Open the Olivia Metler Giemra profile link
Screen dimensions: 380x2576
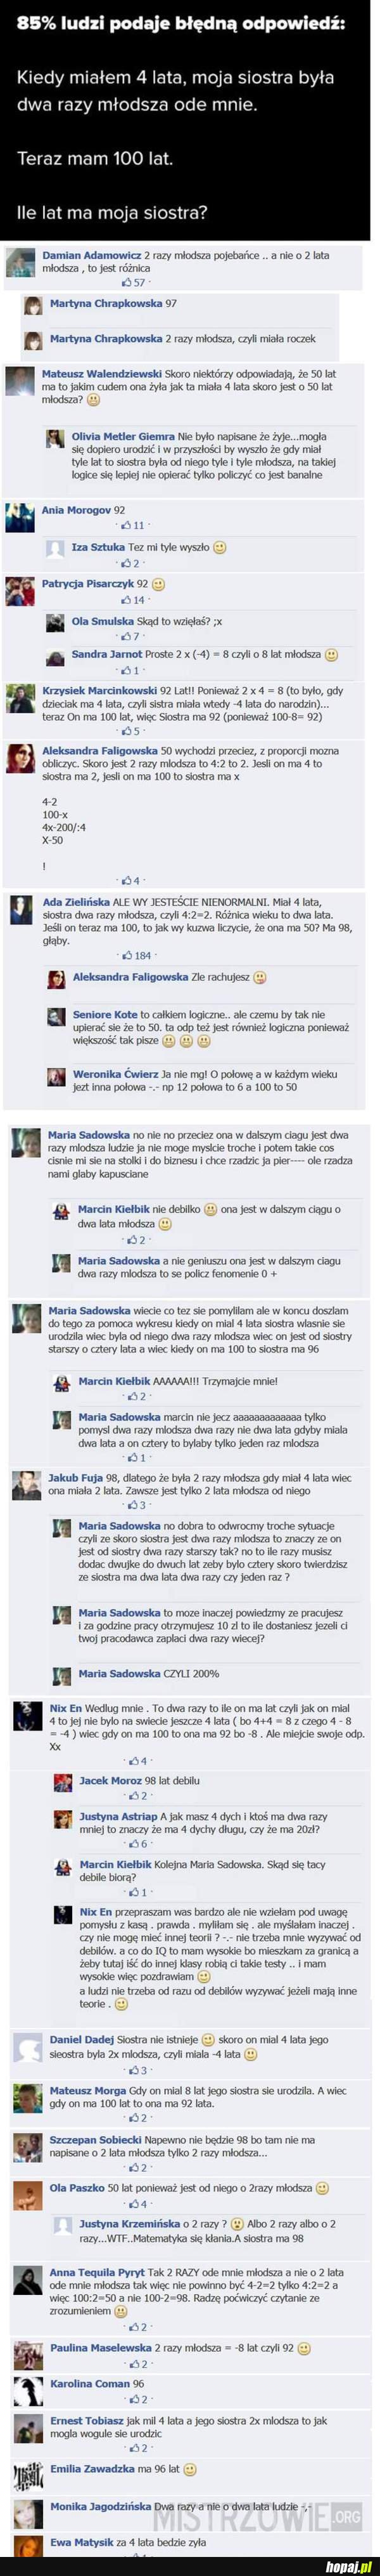pos(123,437)
